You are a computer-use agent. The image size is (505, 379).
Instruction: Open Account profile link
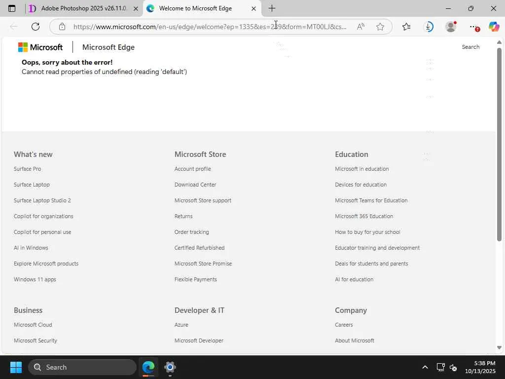[193, 169]
